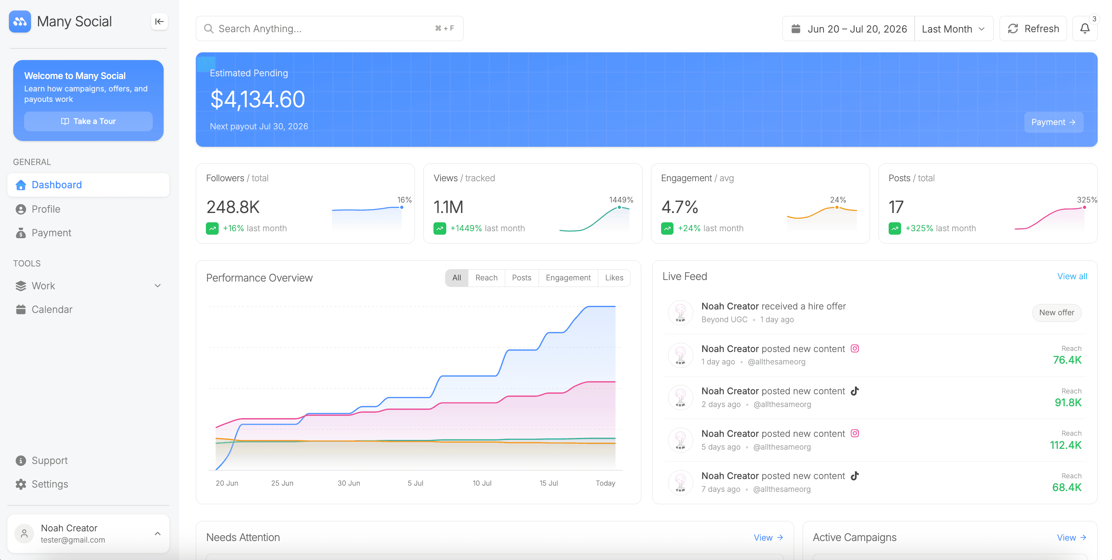Click the search magnifier icon

click(209, 29)
